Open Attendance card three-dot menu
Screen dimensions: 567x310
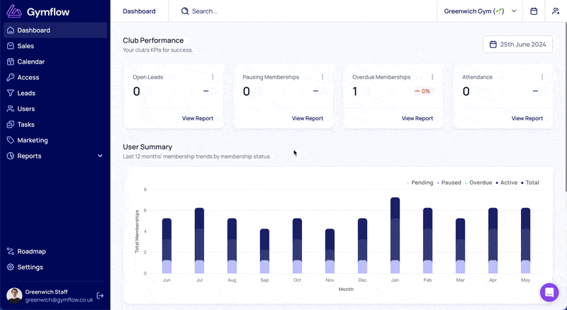tap(542, 77)
